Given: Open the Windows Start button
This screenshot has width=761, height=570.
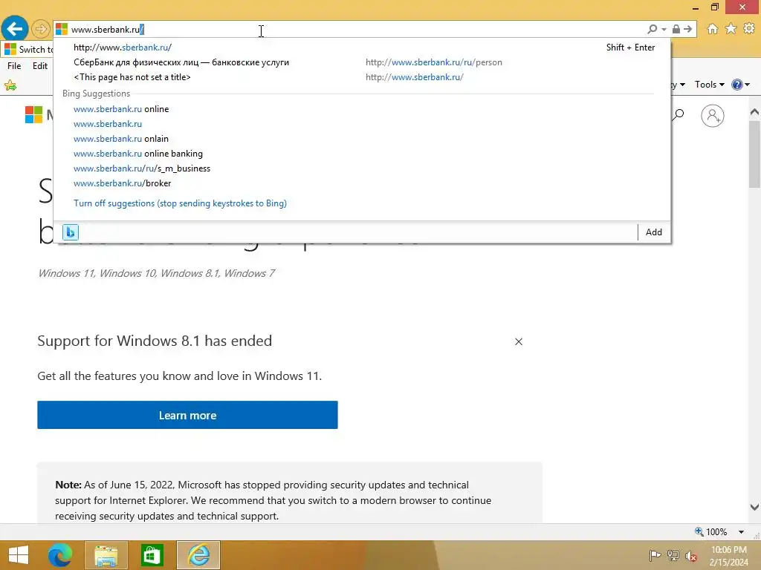Looking at the screenshot, I should (19, 555).
